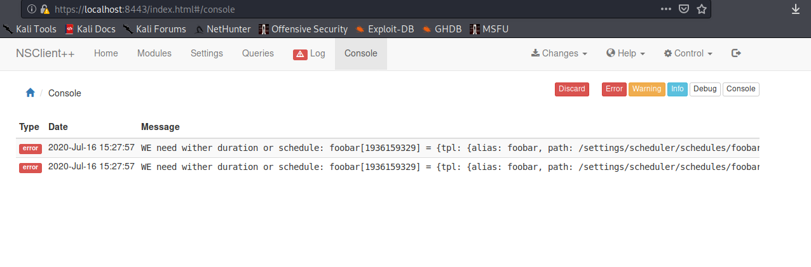The image size is (811, 267).
Task: Expand the Help dropdown menu
Action: (x=626, y=53)
